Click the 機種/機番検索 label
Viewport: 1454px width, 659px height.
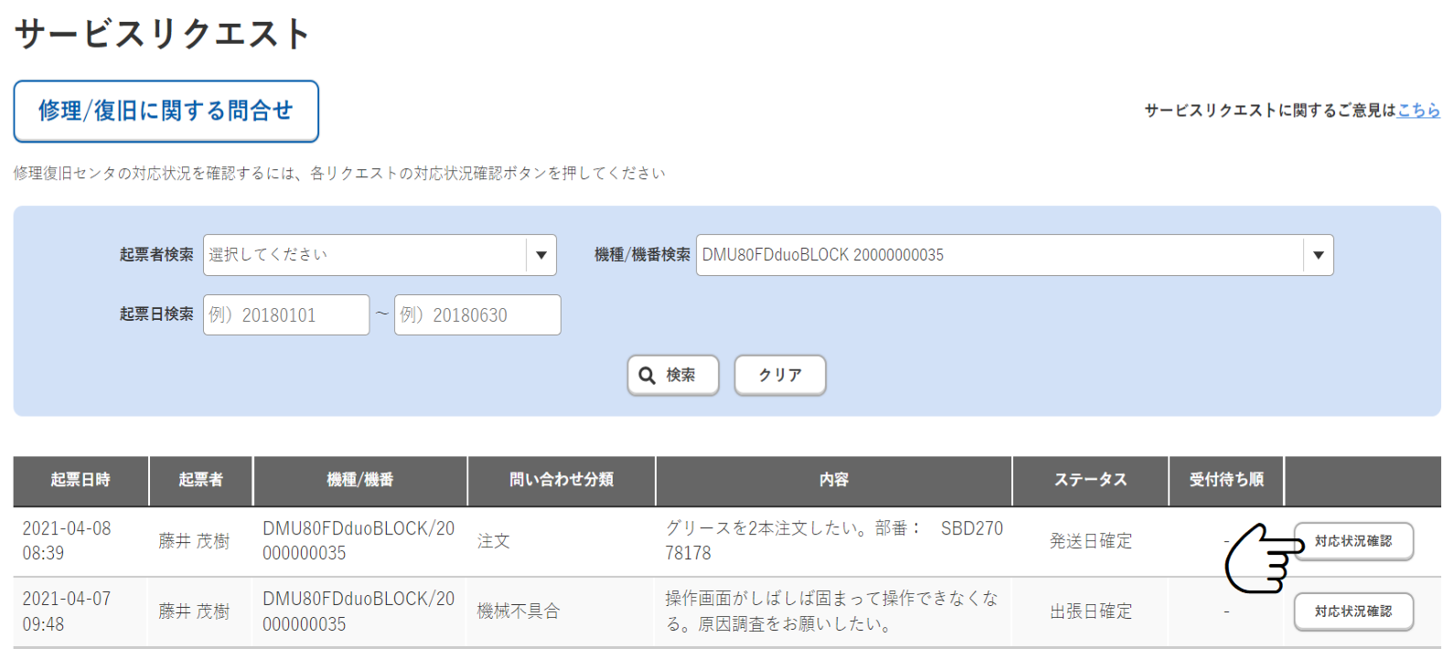[642, 255]
